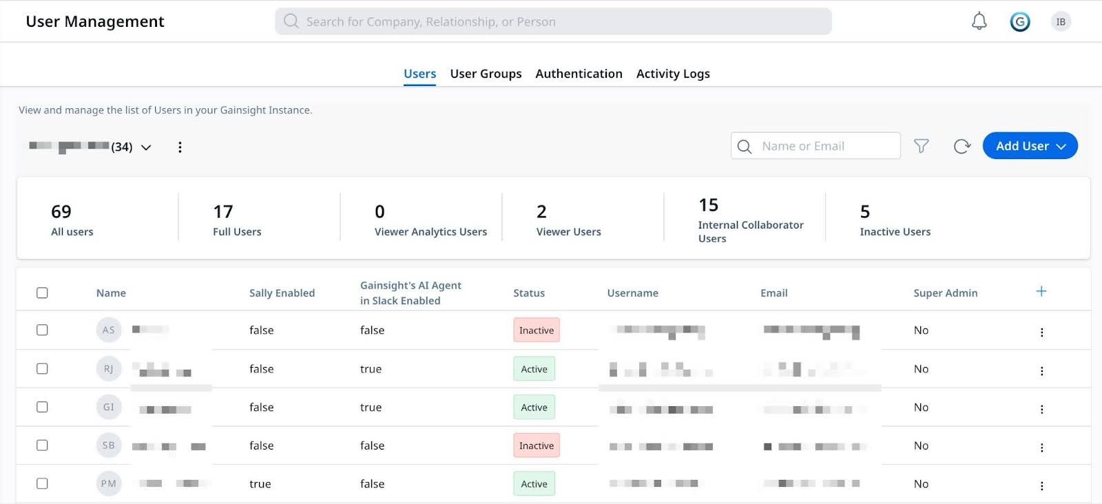The height and width of the screenshot is (504, 1102).
Task: Open row actions menu for PM user
Action: pos(1041,485)
